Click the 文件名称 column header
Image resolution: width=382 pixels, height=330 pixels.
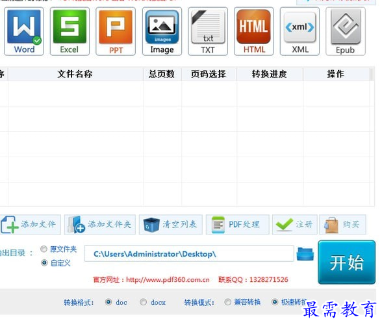tap(75, 74)
